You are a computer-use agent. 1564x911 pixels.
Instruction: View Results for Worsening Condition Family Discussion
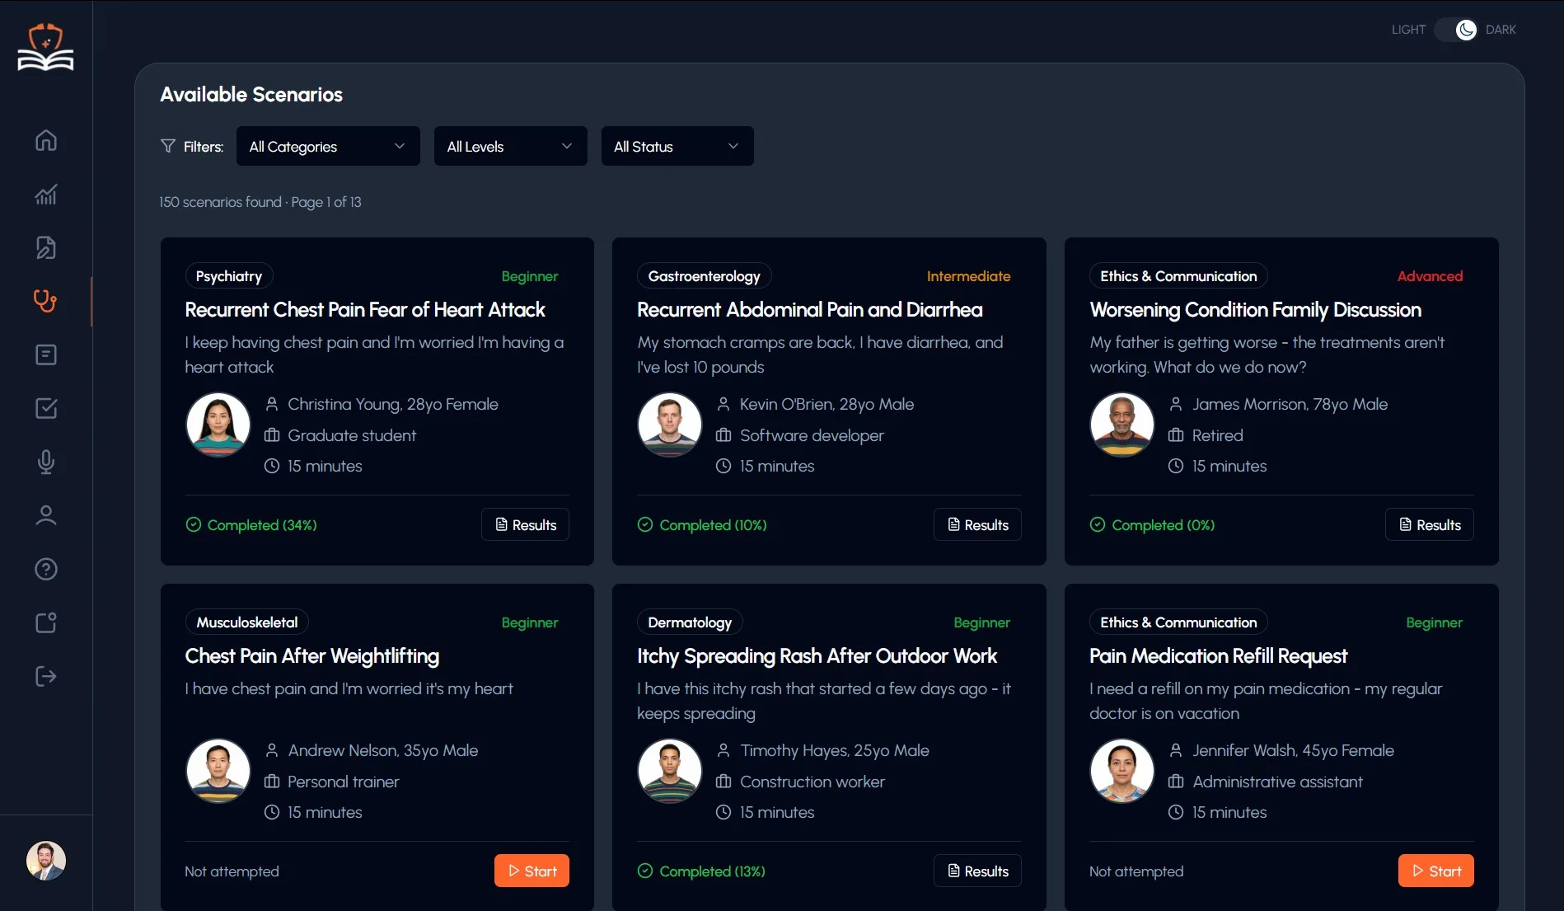pyautogui.click(x=1429, y=524)
